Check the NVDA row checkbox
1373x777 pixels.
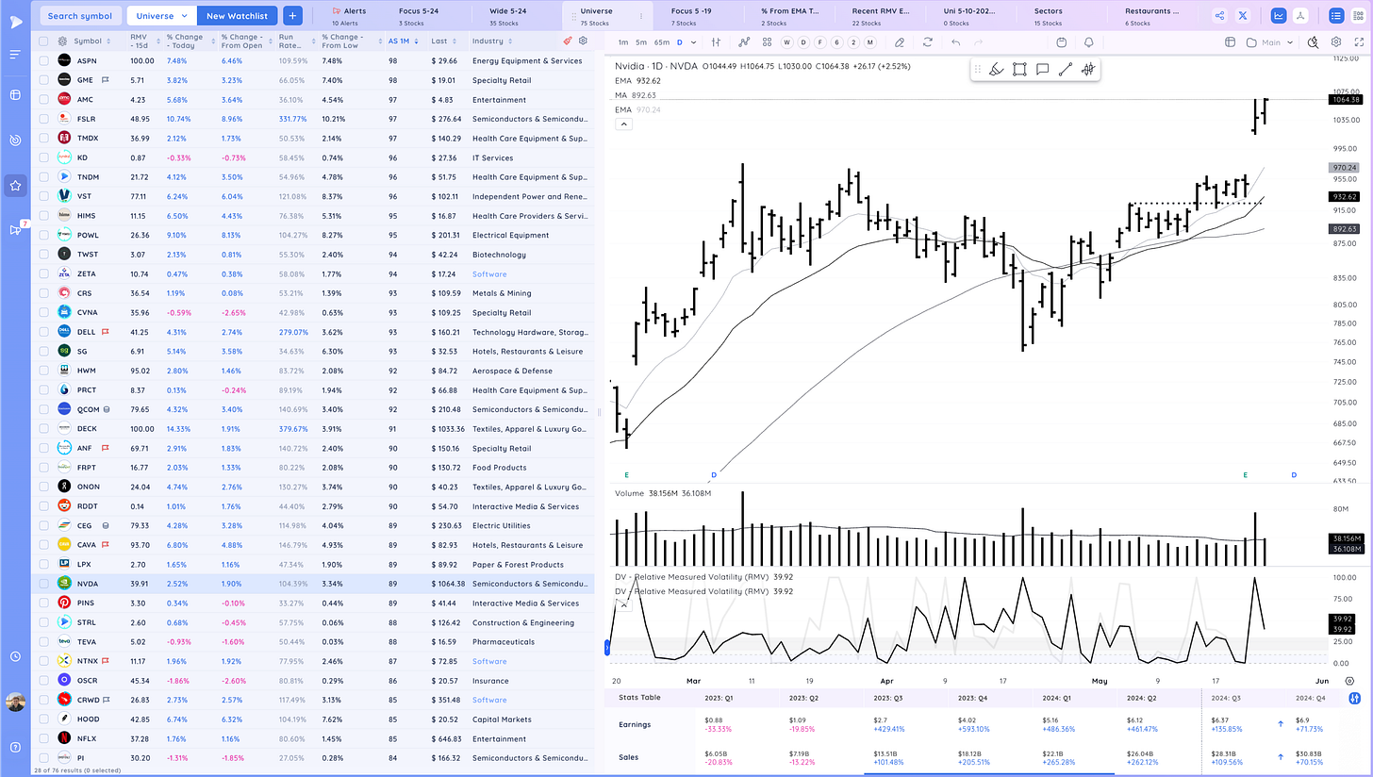pos(43,584)
